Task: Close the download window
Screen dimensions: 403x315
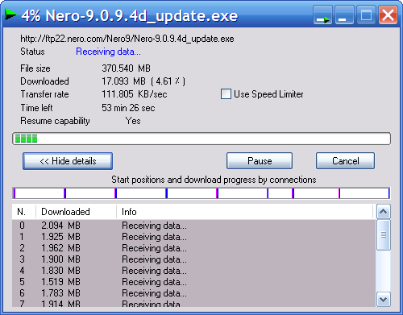Action: (x=388, y=15)
